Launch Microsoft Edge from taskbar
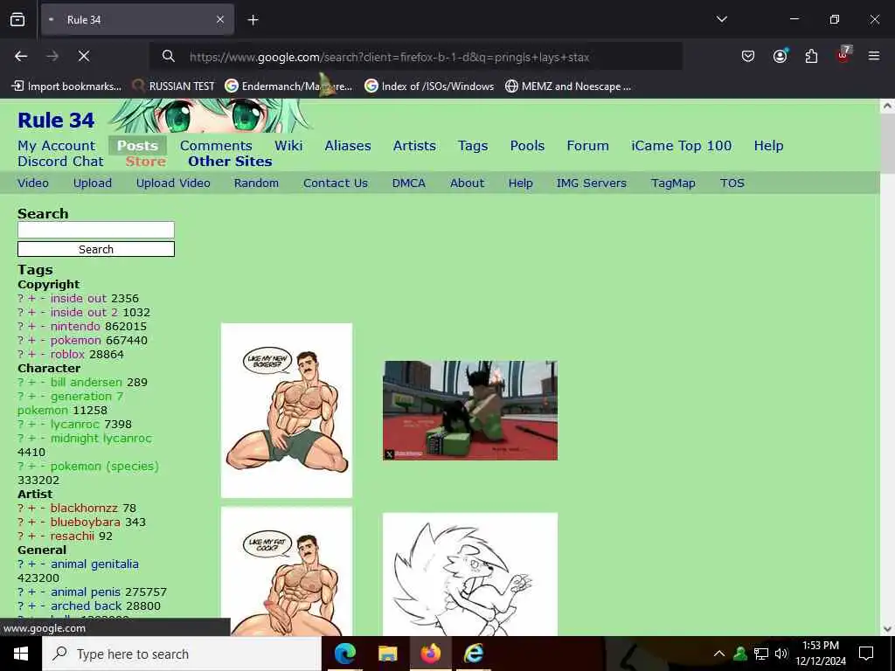Image resolution: width=895 pixels, height=671 pixels. (x=344, y=654)
